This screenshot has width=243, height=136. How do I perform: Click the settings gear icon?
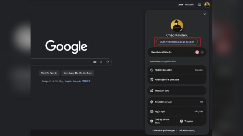point(152,121)
